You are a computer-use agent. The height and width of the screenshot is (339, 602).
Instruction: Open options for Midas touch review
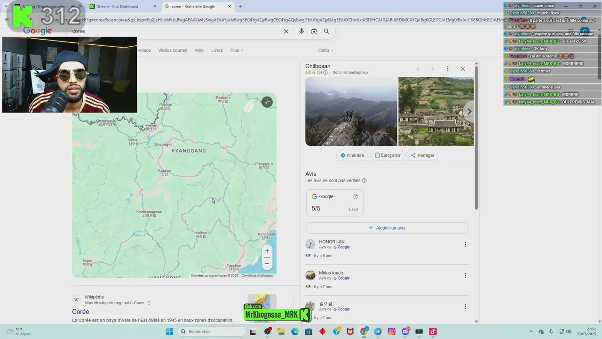pyautogui.click(x=465, y=275)
